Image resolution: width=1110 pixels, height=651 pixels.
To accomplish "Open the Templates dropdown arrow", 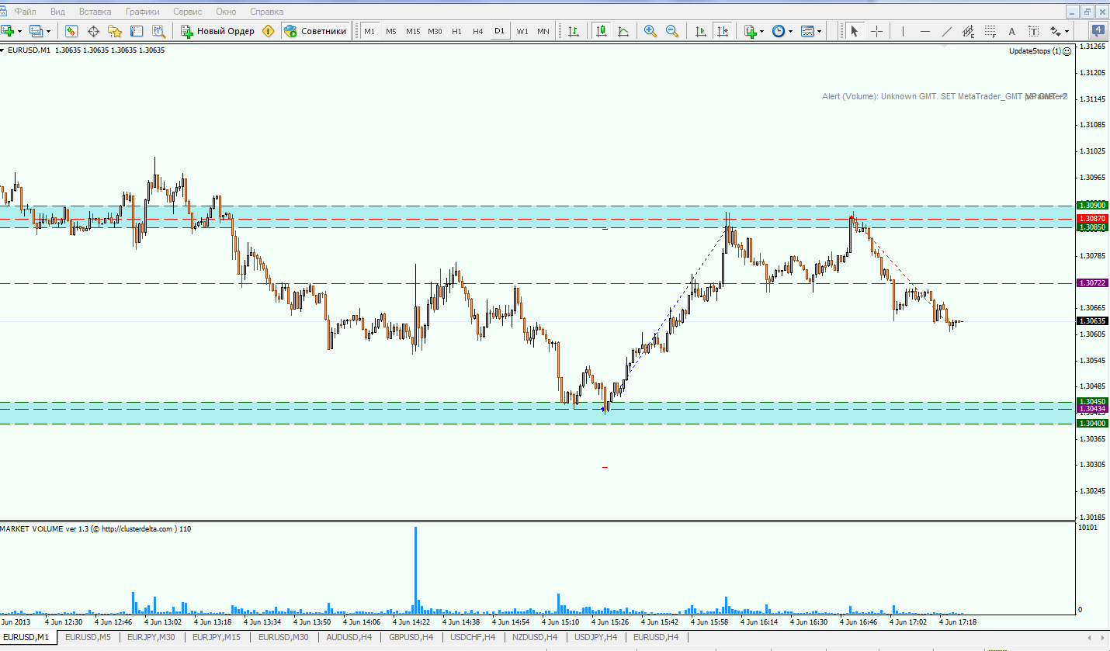I will [820, 31].
